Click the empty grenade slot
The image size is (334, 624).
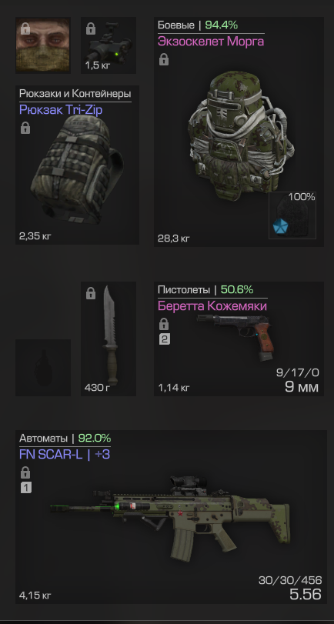(43, 367)
